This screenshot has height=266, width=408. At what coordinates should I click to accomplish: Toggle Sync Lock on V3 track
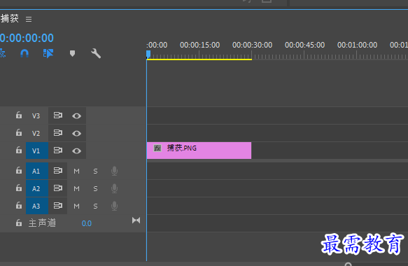coord(58,115)
